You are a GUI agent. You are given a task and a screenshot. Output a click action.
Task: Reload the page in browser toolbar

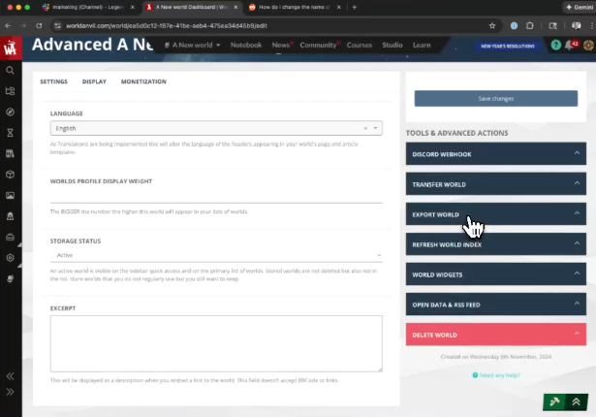(39, 26)
